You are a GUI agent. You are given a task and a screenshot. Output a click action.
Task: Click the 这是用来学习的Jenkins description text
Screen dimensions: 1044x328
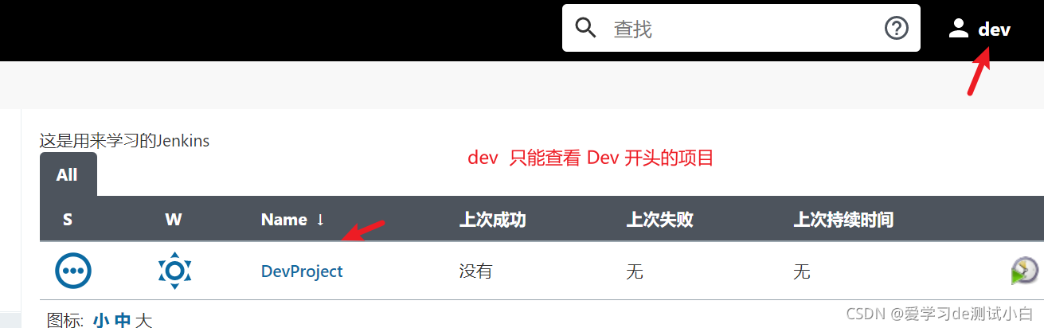124,142
